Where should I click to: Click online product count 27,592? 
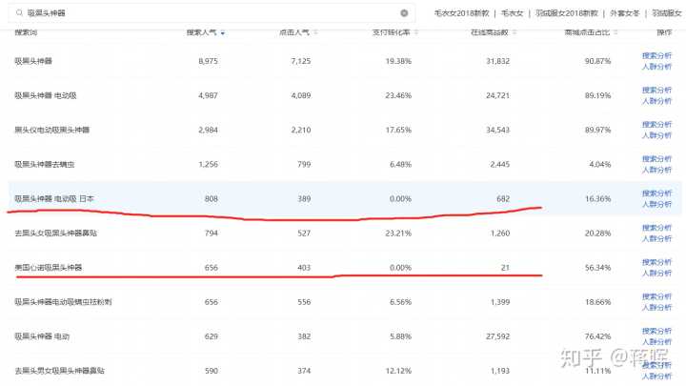point(498,336)
